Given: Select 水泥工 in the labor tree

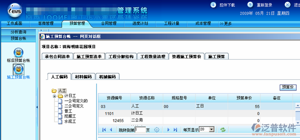Looking at the screenshot, I should 70,122.
